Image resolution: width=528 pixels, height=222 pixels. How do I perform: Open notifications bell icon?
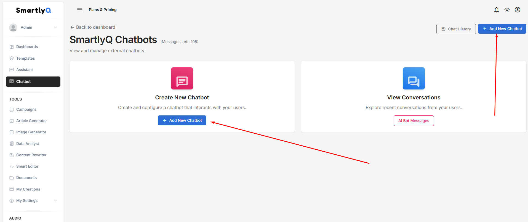click(x=497, y=10)
